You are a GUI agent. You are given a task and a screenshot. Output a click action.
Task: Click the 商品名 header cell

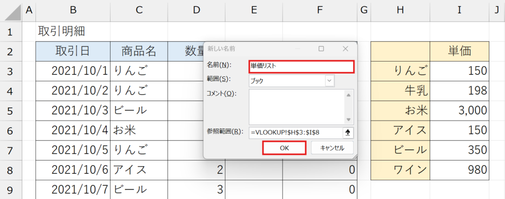(139, 51)
